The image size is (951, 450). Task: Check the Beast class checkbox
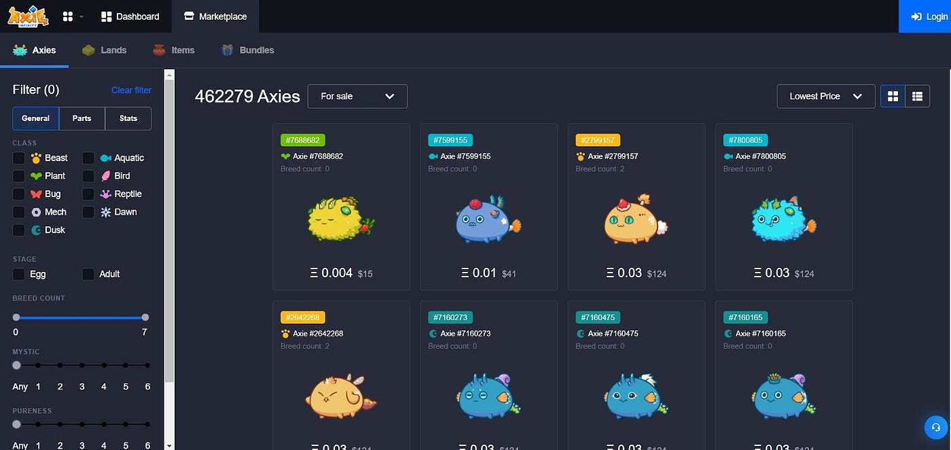point(19,158)
